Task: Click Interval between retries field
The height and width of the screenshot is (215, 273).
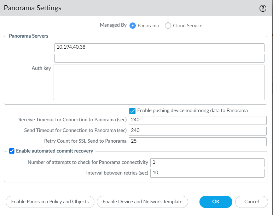Action: pos(207,173)
